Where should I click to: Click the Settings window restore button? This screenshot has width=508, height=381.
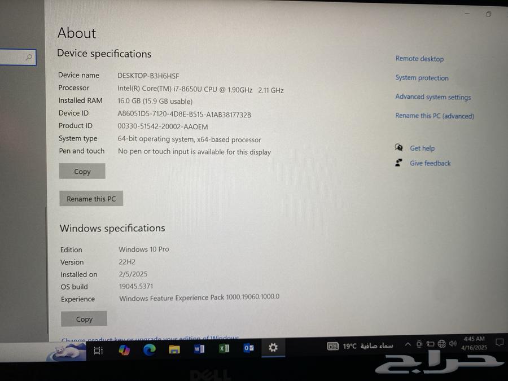tap(489, 14)
